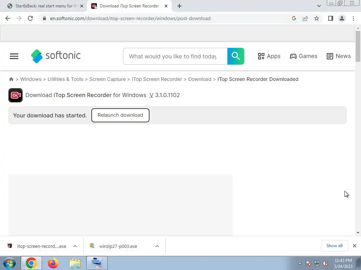Open File Explorer from the taskbar

pos(75,263)
